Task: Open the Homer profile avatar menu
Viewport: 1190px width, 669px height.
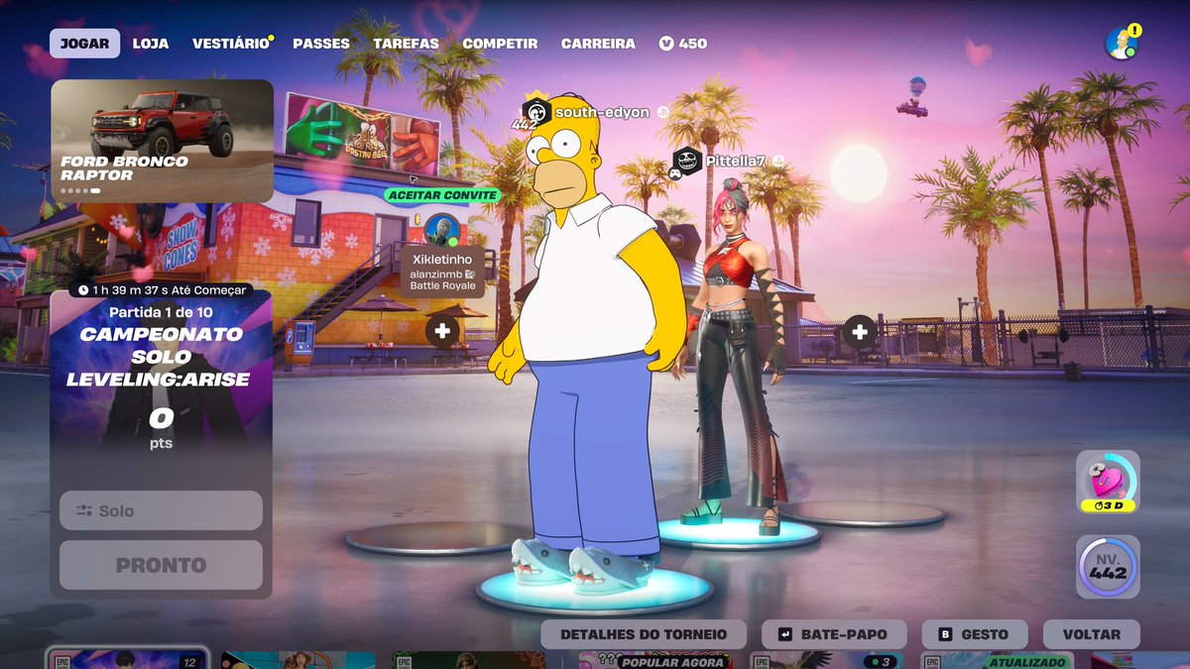Action: (x=1121, y=44)
